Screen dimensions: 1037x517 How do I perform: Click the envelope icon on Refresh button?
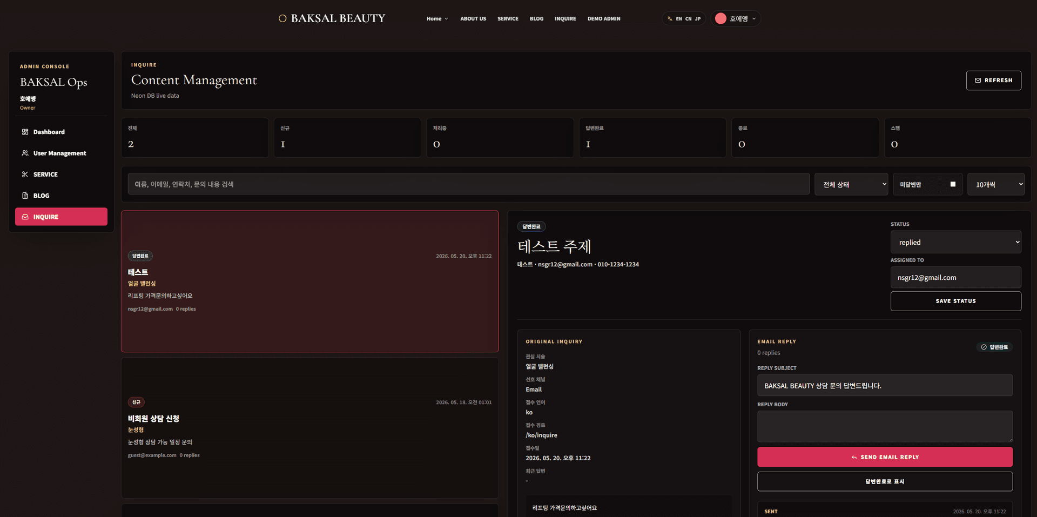(x=978, y=80)
